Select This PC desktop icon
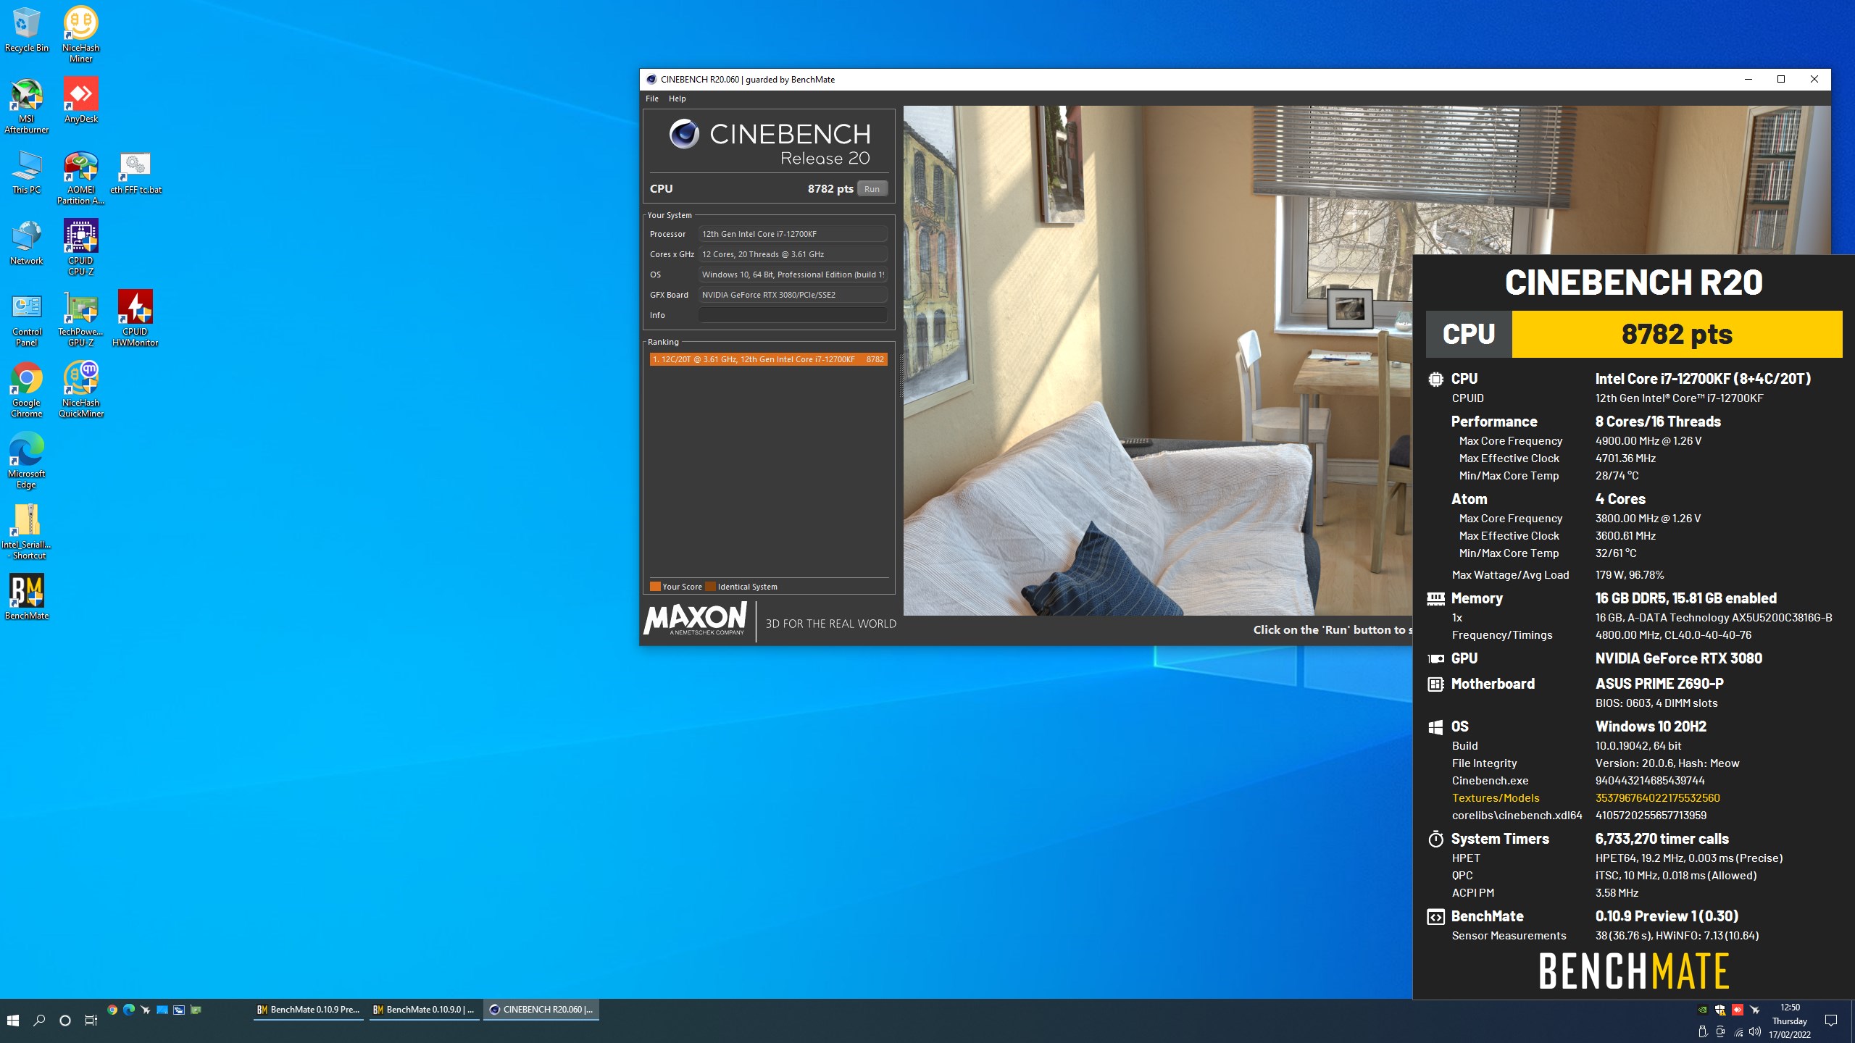Image resolution: width=1855 pixels, height=1043 pixels. click(26, 171)
